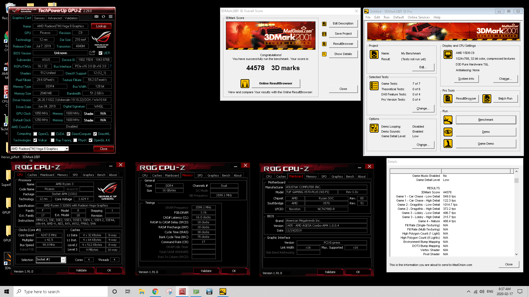The height and width of the screenshot is (297, 529).
Task: Click Validate in the Memory CPU-Z window
Action: (206, 271)
